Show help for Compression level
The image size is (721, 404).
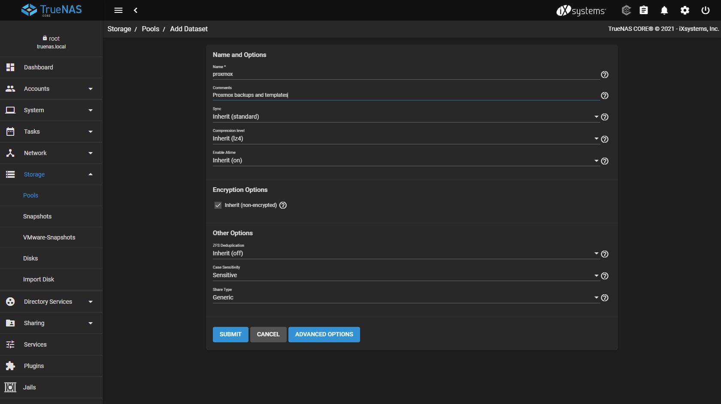pos(605,139)
